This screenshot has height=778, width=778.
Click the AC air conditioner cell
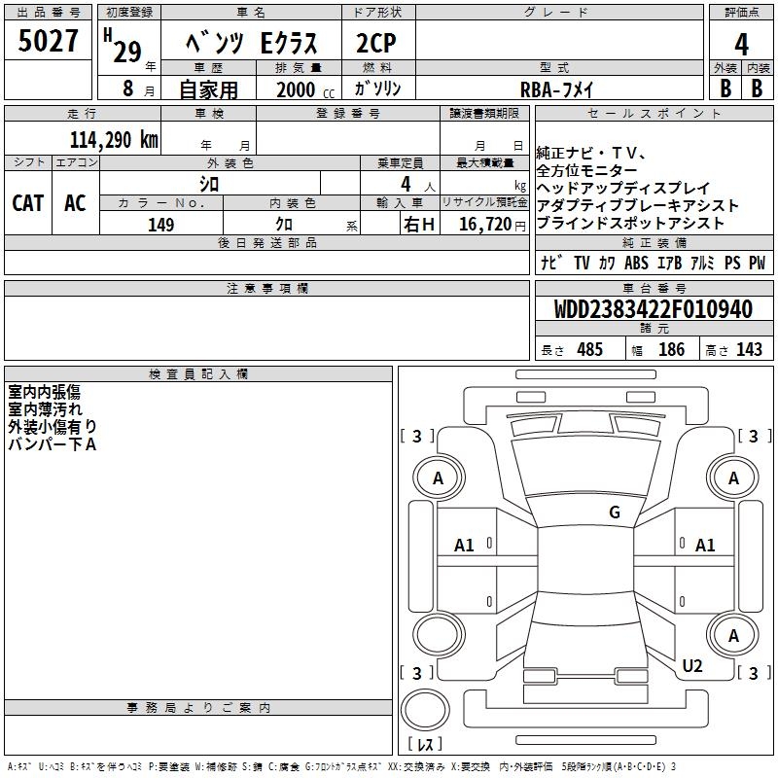click(75, 203)
